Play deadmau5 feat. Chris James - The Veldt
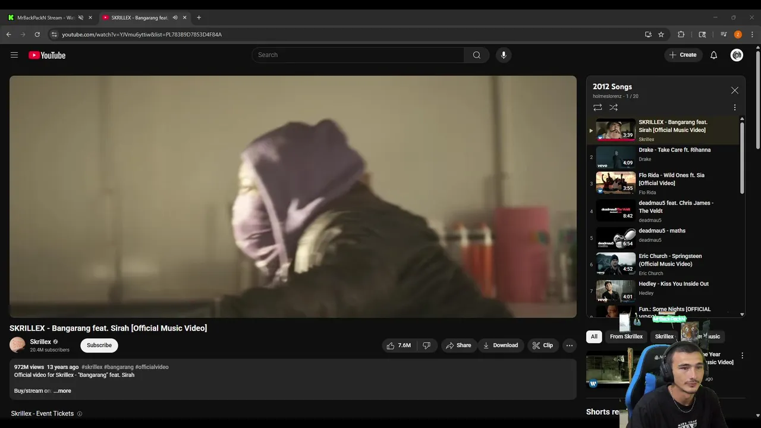761x428 pixels. (x=664, y=210)
